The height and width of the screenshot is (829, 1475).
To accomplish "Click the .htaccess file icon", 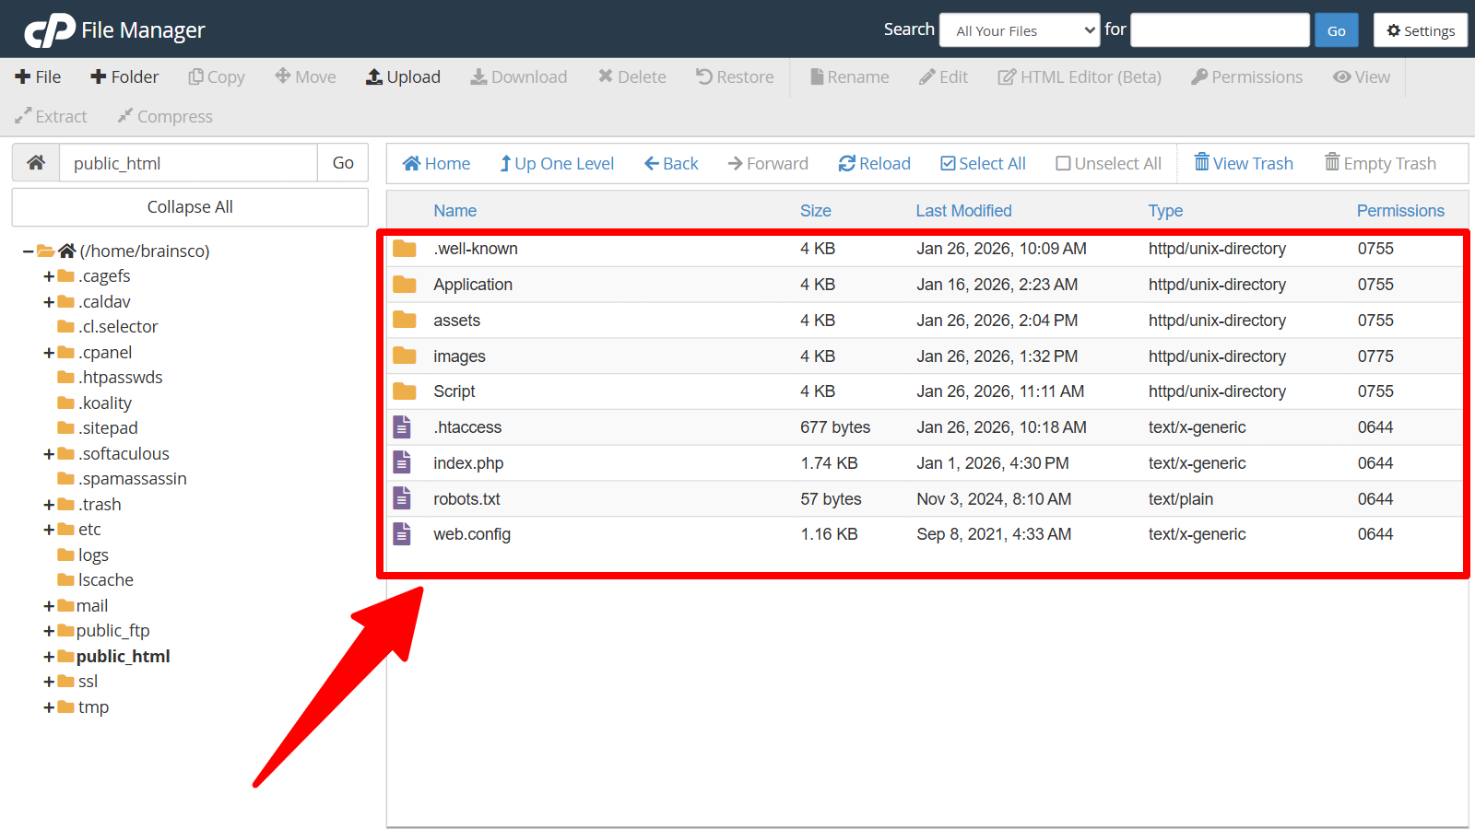I will coord(402,426).
